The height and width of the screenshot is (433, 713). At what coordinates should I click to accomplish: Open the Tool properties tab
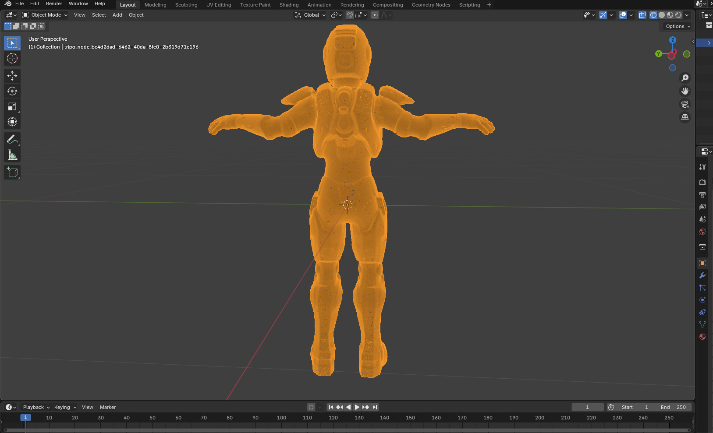(x=702, y=167)
